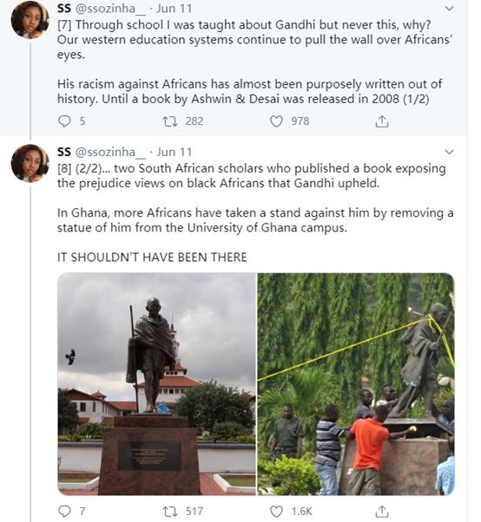
Task: View the standing Gandhi statue photo
Action: pos(156,384)
